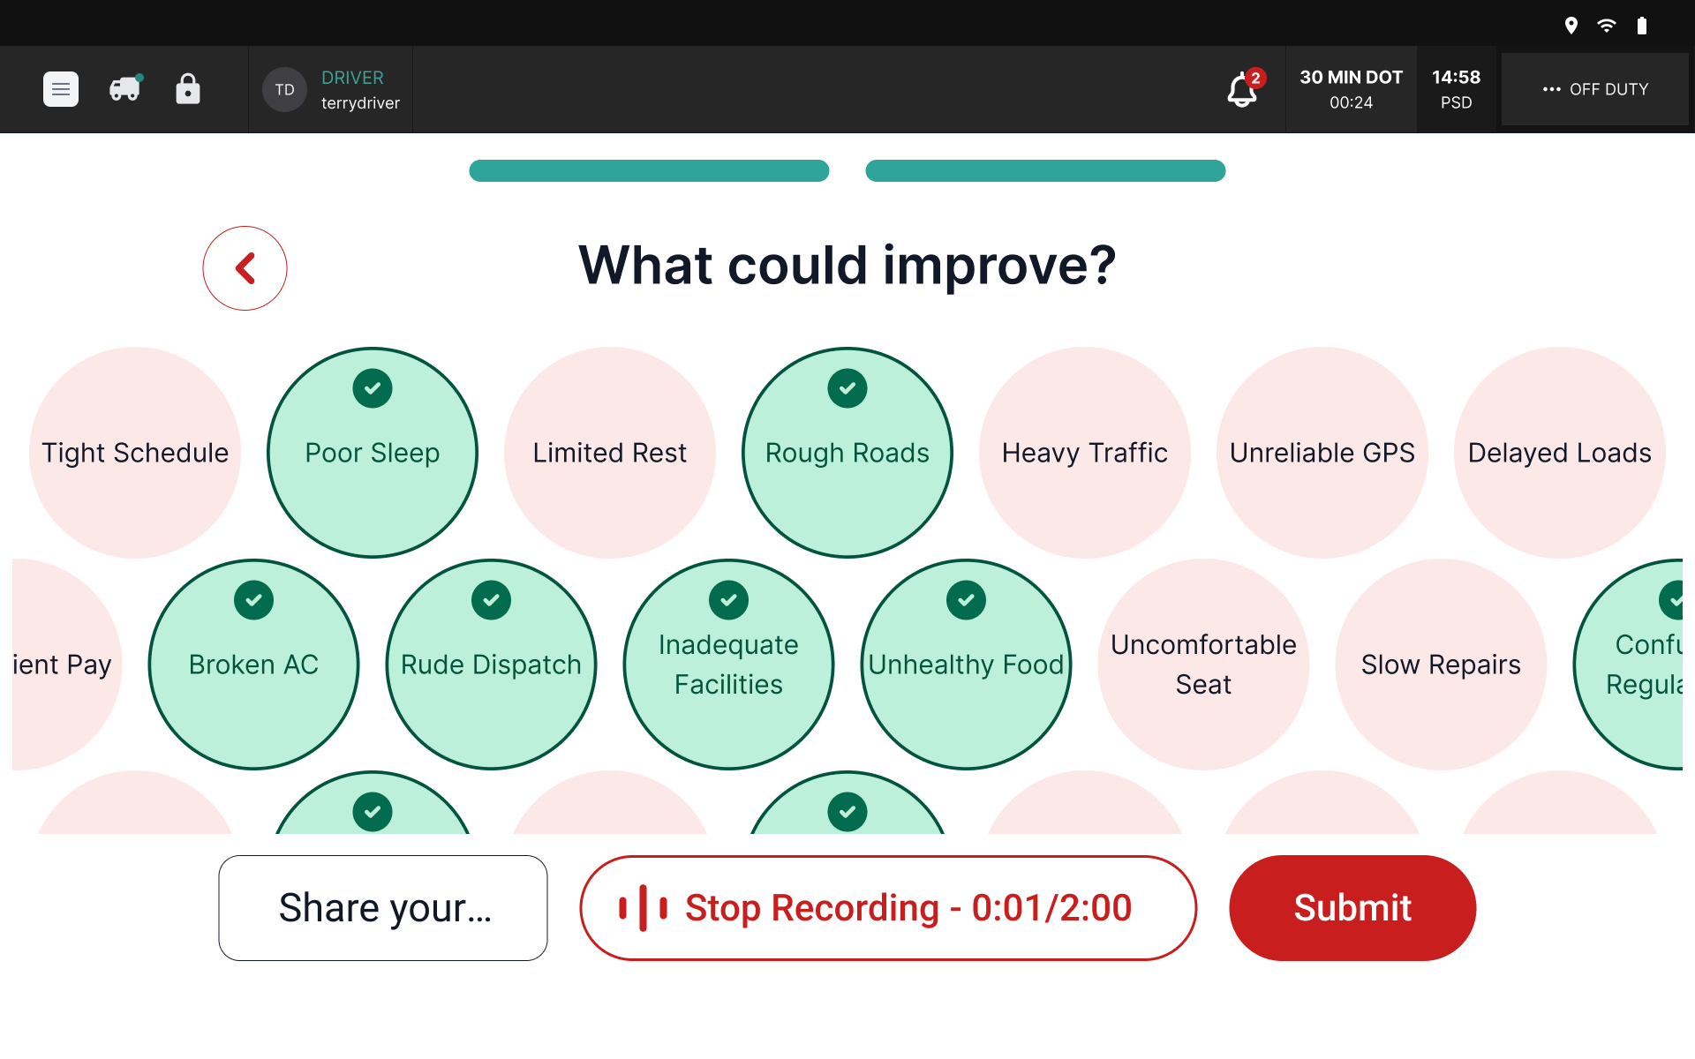Open the OFF DUTY status dropdown
Viewport: 1695px width, 1059px height.
coord(1595,89)
